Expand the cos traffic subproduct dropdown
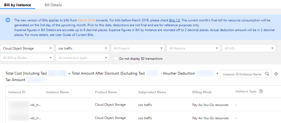The image size is (281, 123). coord(82,48)
